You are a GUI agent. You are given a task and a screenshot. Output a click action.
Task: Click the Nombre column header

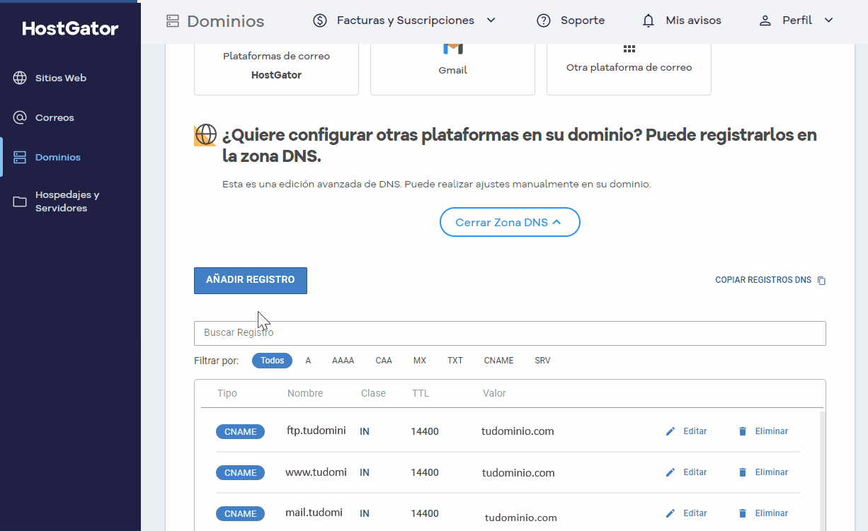point(305,393)
